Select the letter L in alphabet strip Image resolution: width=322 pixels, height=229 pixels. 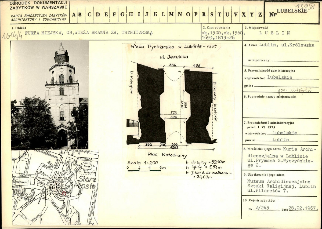click(163, 14)
